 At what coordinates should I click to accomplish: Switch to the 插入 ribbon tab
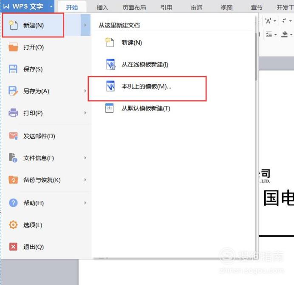click(x=102, y=8)
